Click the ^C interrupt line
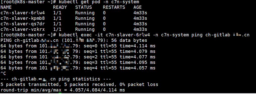 (3, 73)
